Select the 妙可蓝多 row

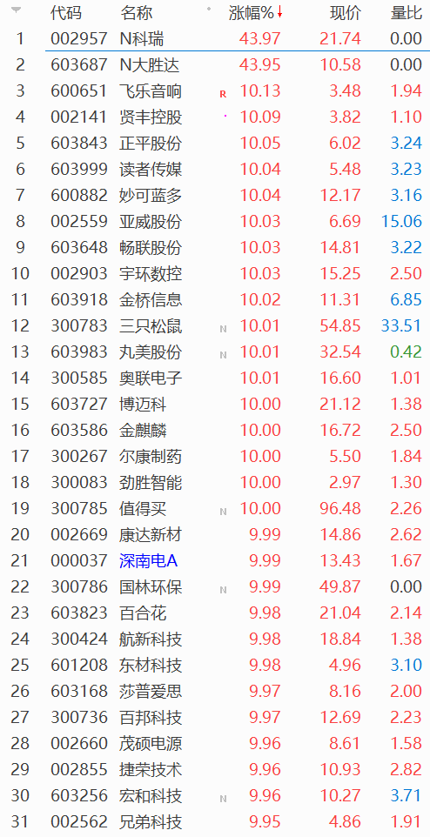coord(215,196)
